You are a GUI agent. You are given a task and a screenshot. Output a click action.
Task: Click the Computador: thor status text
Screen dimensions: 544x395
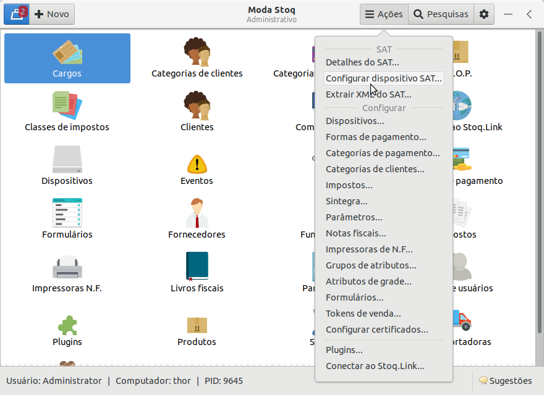153,381
